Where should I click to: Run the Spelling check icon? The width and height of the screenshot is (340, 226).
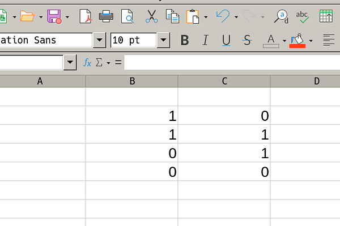302,17
